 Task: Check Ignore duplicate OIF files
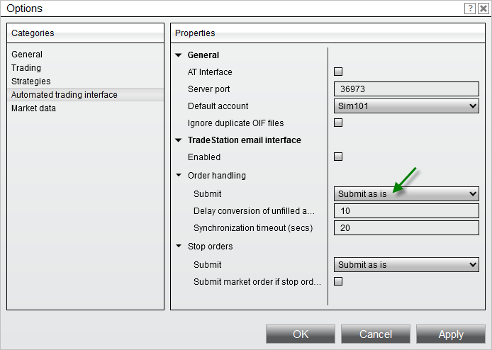(338, 123)
